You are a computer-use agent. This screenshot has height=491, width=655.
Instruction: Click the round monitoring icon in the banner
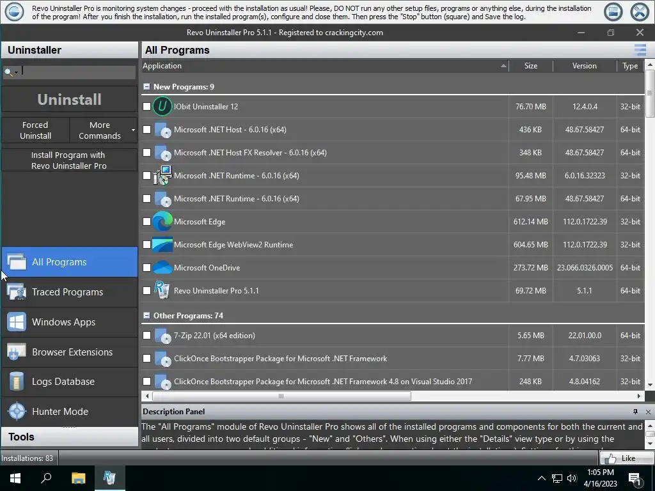[x=14, y=12]
